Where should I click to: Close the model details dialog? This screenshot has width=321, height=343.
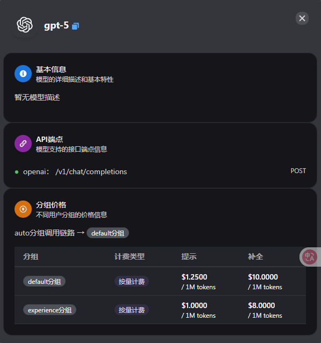pyautogui.click(x=302, y=18)
